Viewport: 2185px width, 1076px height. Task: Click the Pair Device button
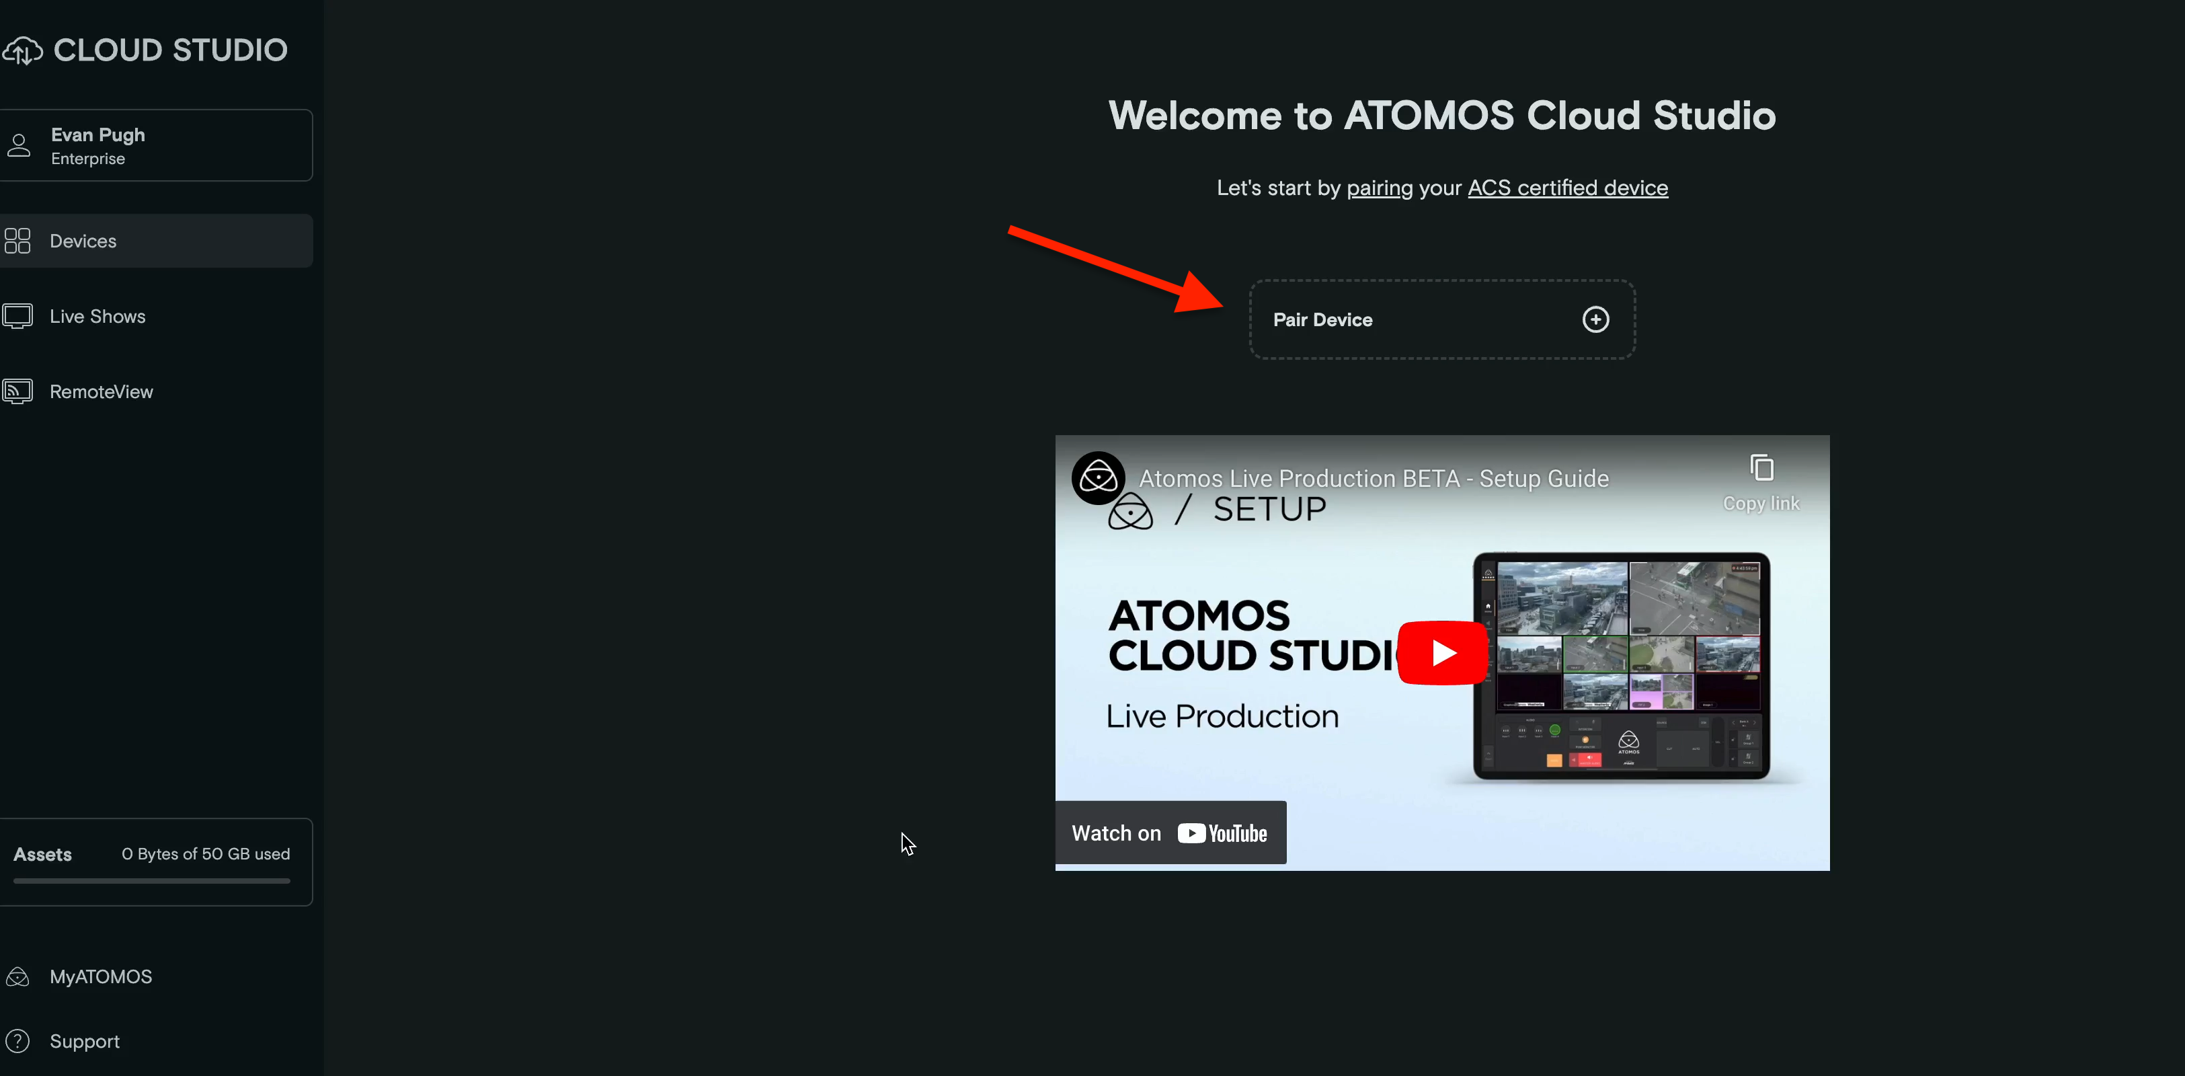click(x=1442, y=320)
